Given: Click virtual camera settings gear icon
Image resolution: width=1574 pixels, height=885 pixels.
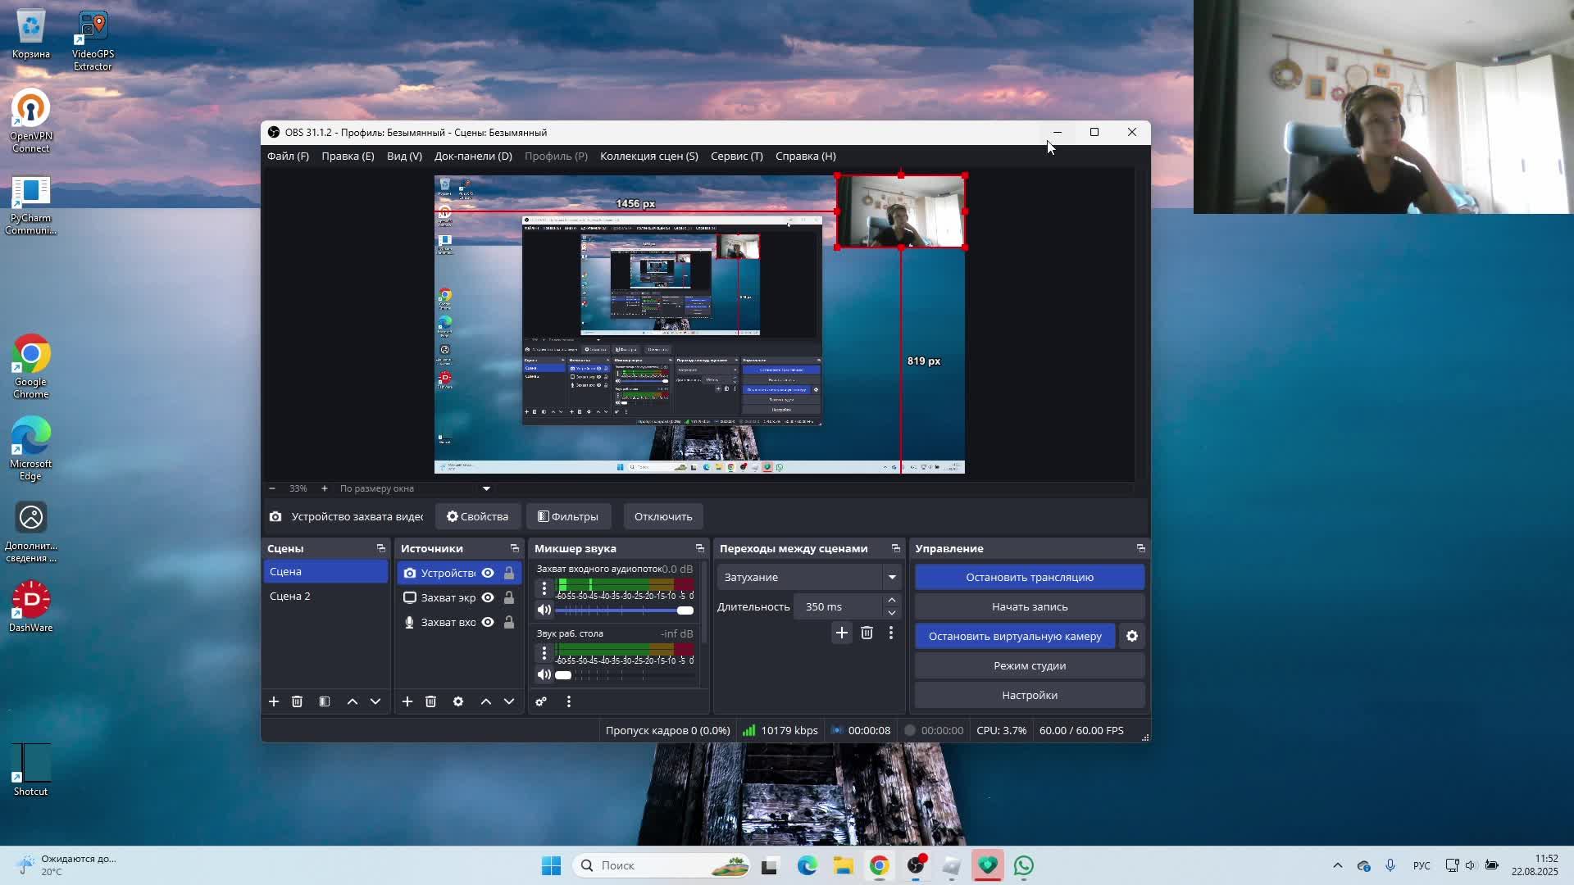Looking at the screenshot, I should pyautogui.click(x=1132, y=636).
